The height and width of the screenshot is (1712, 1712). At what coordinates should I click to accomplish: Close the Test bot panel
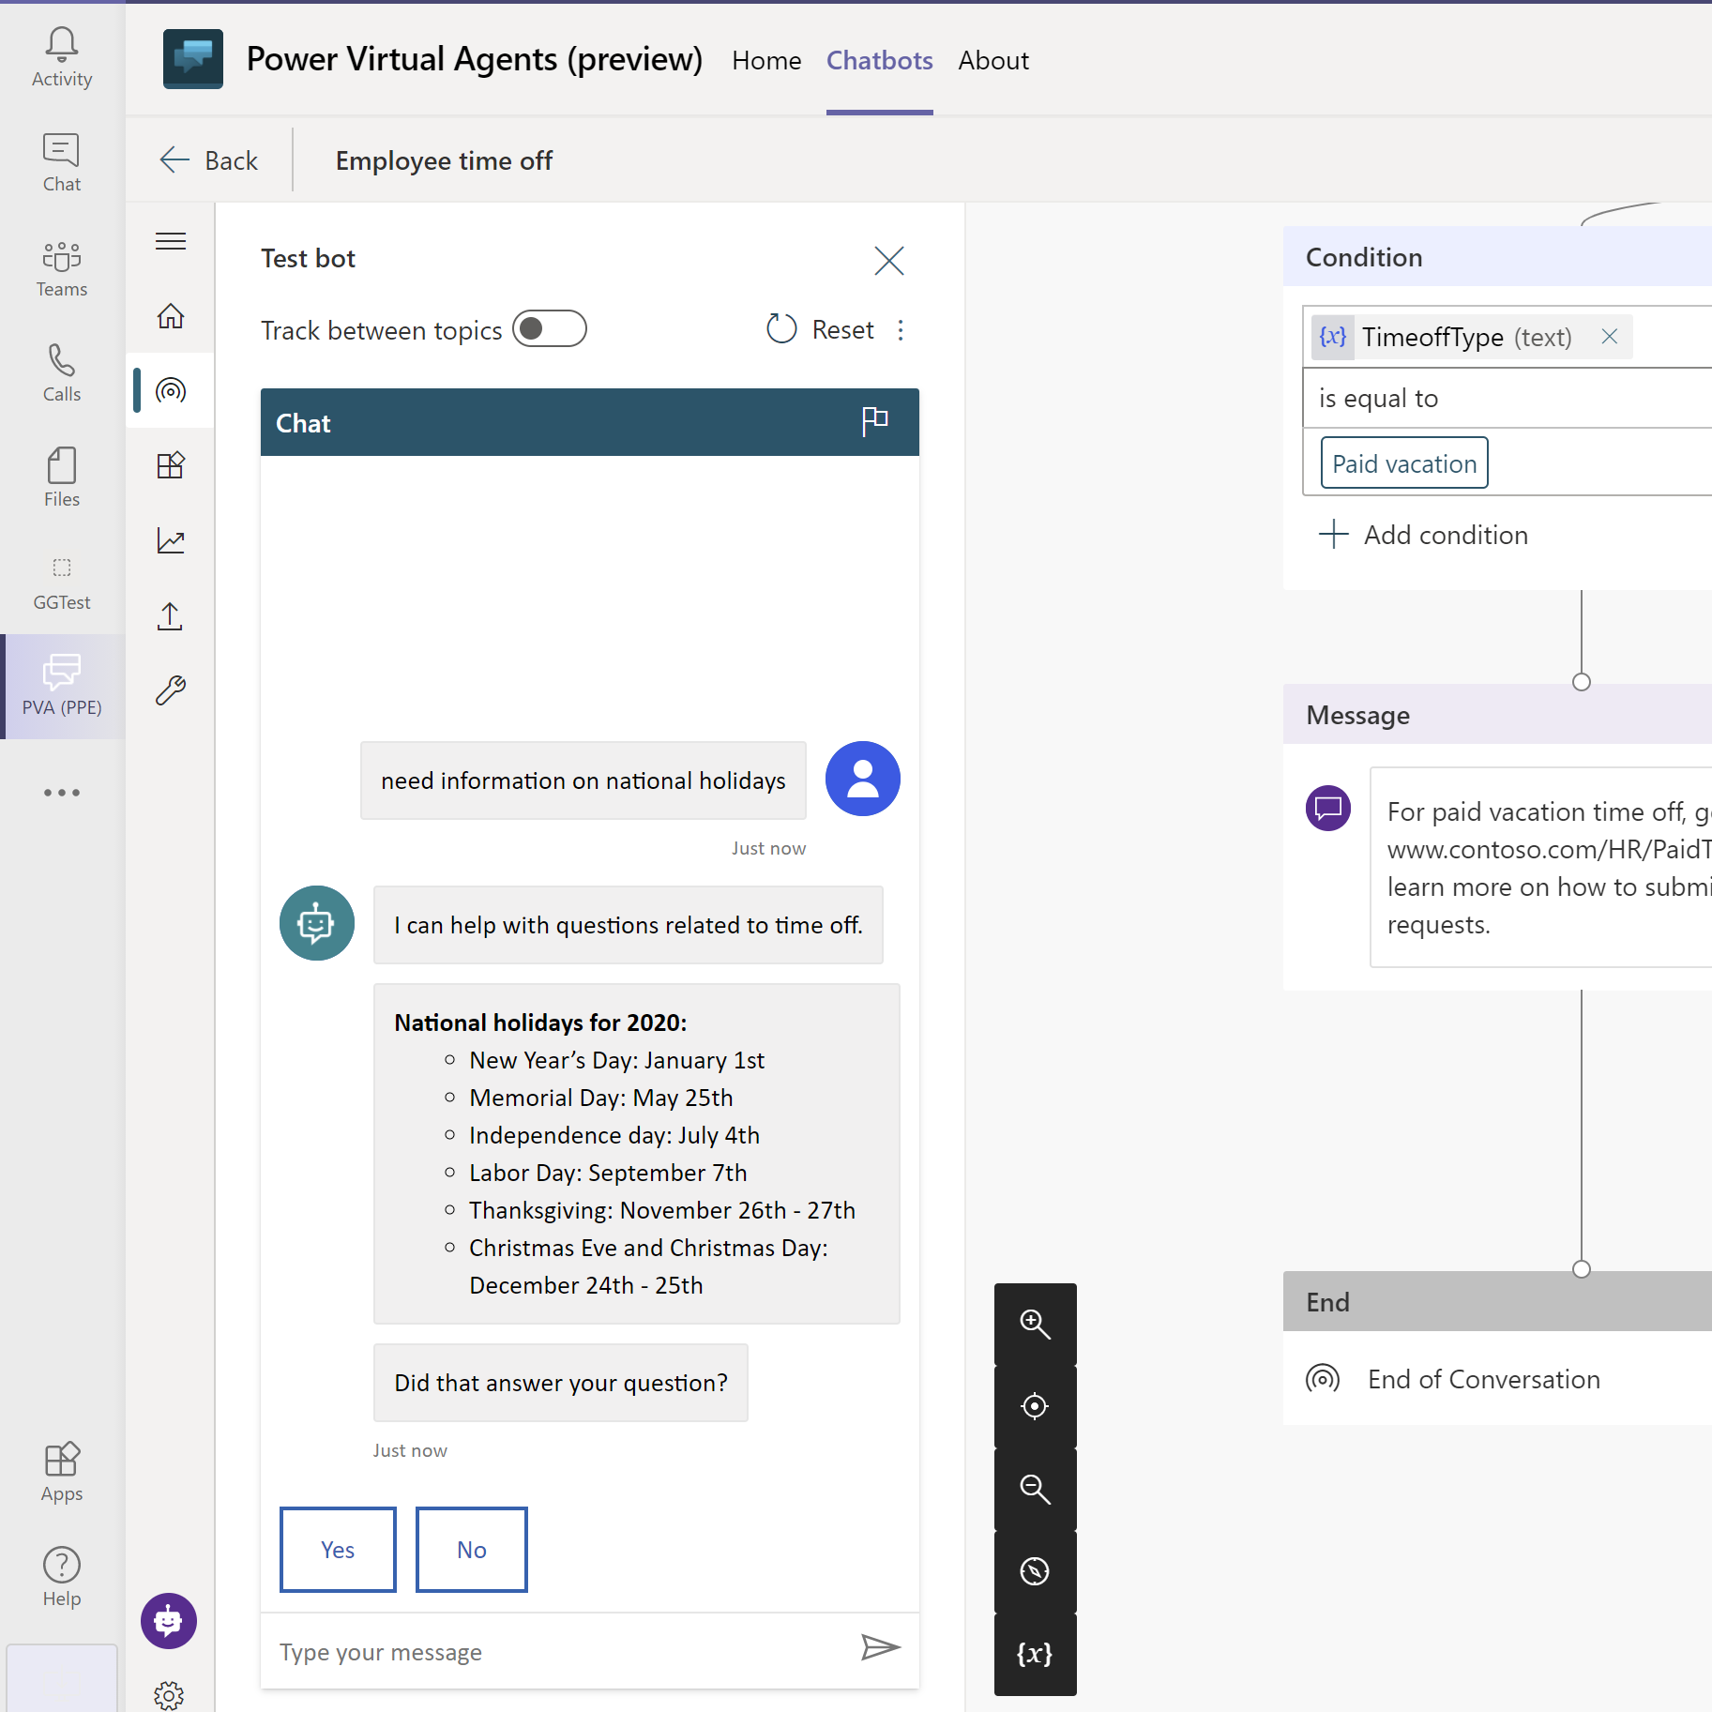(889, 260)
